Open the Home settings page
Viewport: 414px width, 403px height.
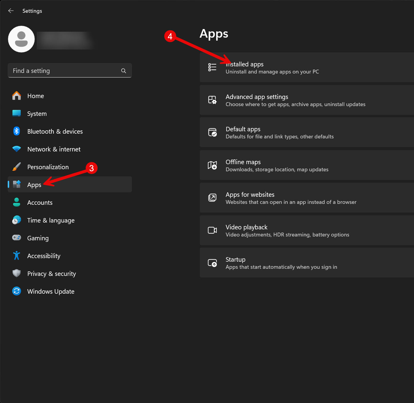point(70,96)
